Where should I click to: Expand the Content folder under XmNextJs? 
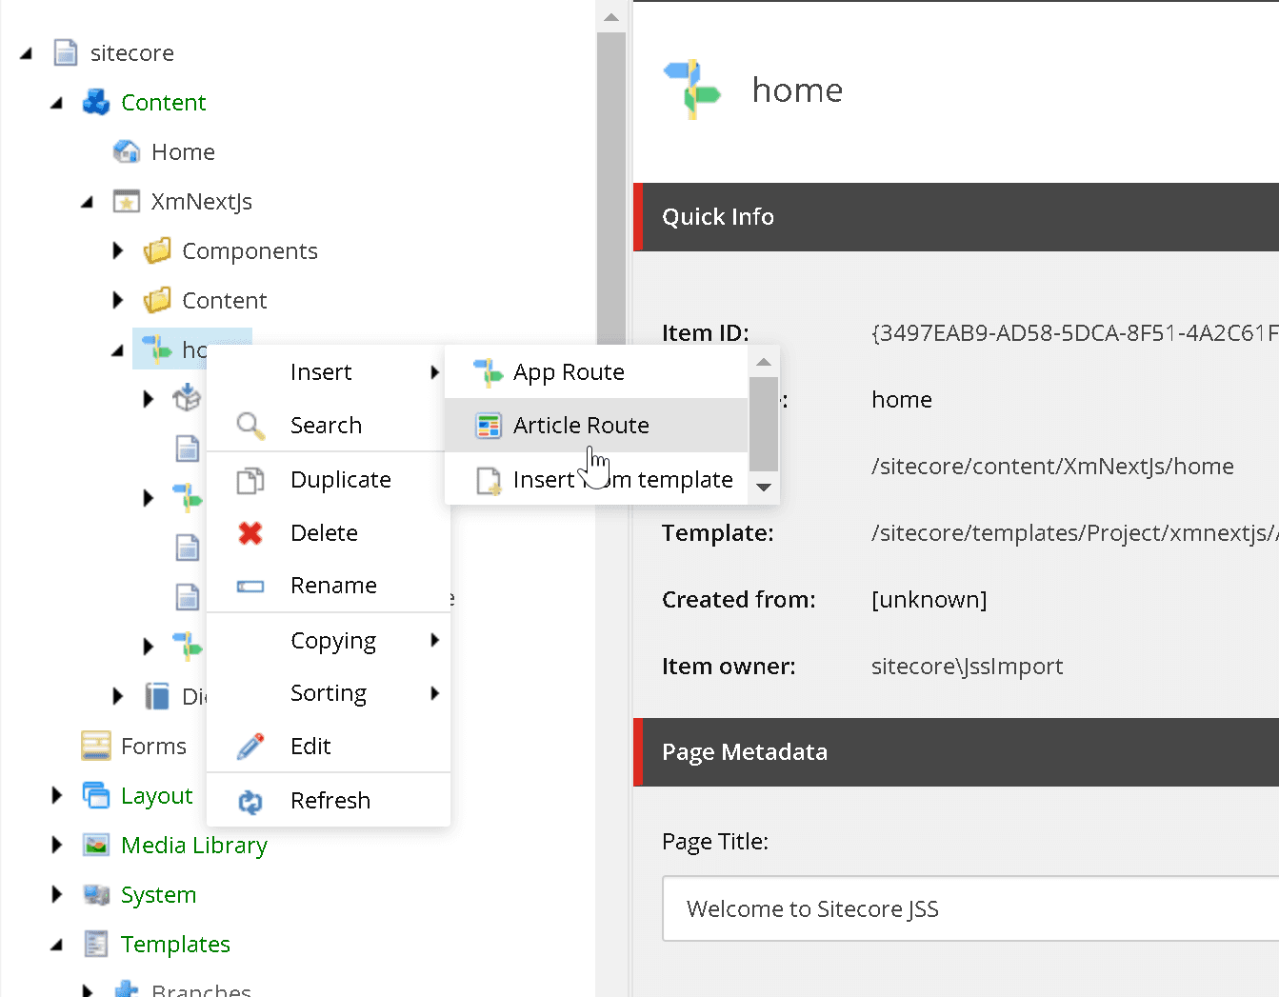pos(118,300)
